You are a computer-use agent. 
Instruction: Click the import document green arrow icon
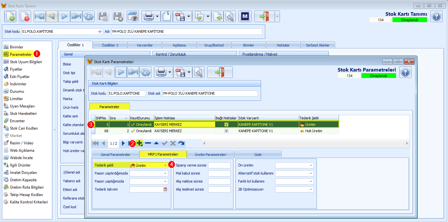tap(218, 16)
